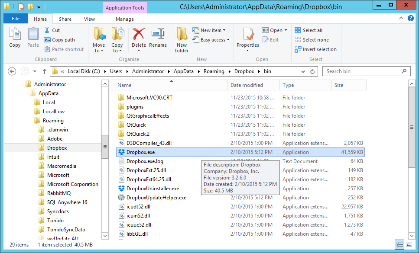Open the Move to folder menu
The height and width of the screenshot is (253, 419).
[99, 39]
